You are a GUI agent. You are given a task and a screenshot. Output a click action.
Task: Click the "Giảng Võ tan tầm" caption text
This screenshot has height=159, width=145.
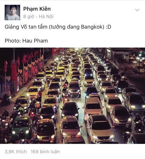[26, 27]
